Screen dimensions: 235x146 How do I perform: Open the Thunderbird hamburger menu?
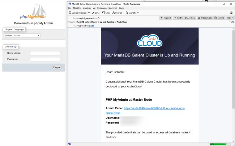pos(231,13)
